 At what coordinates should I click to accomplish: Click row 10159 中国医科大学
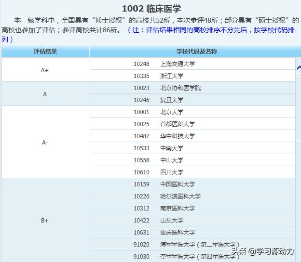[192, 184]
